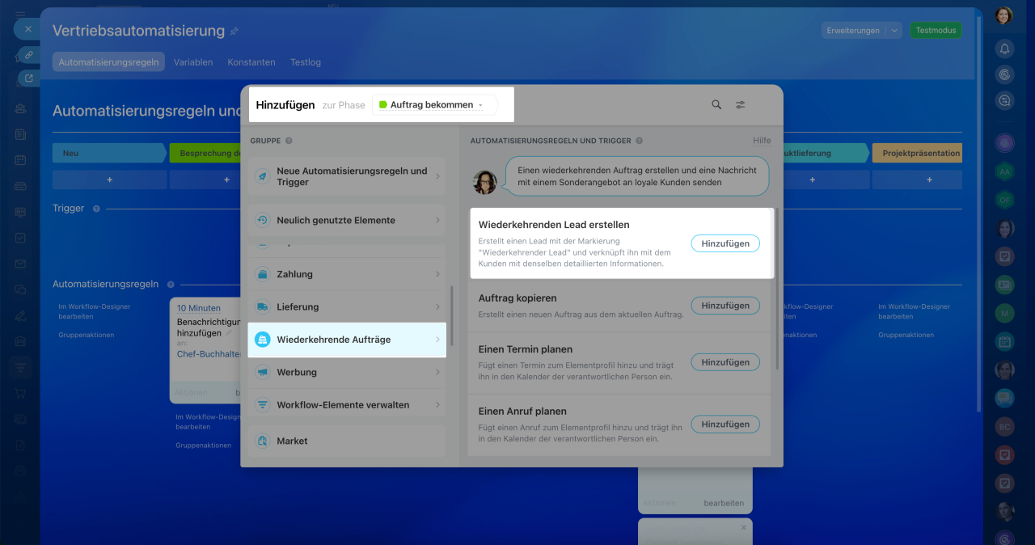1035x545 pixels.
Task: Expand the Neulich genutzte Elemente group
Action: pos(347,220)
